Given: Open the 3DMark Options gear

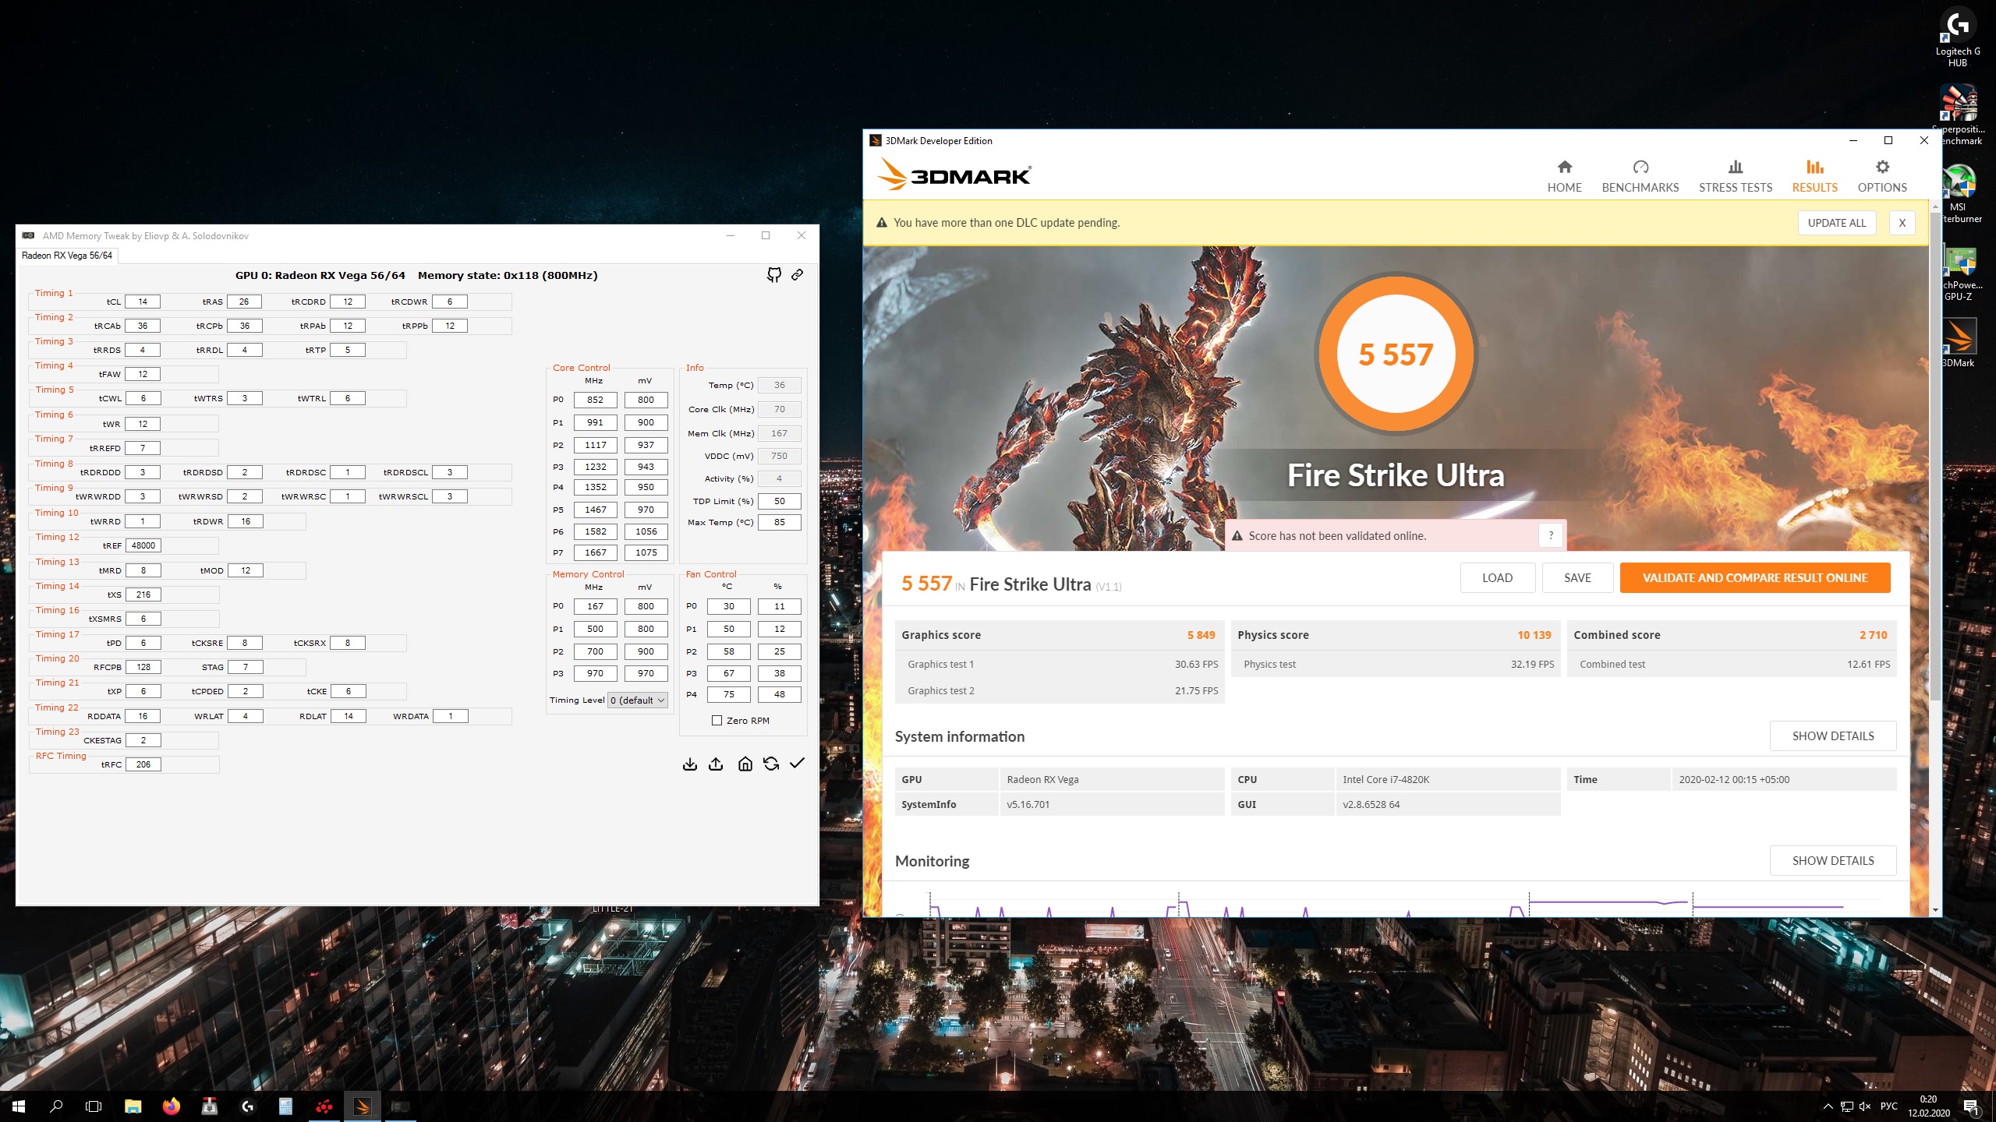Looking at the screenshot, I should pos(1881,176).
